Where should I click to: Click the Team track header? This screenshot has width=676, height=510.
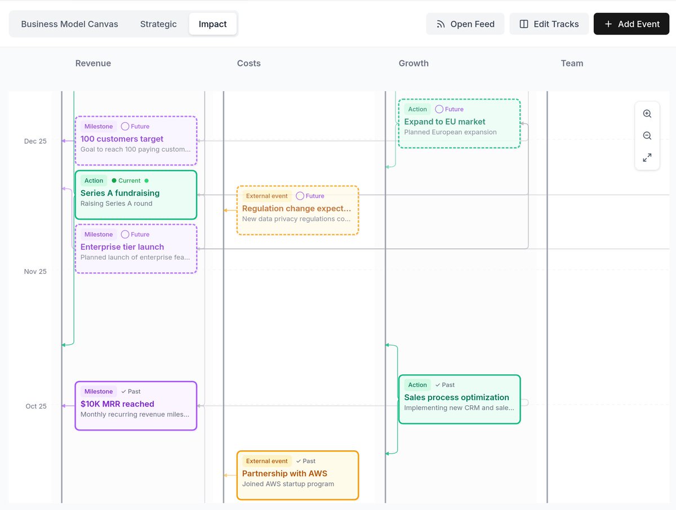[572, 63]
